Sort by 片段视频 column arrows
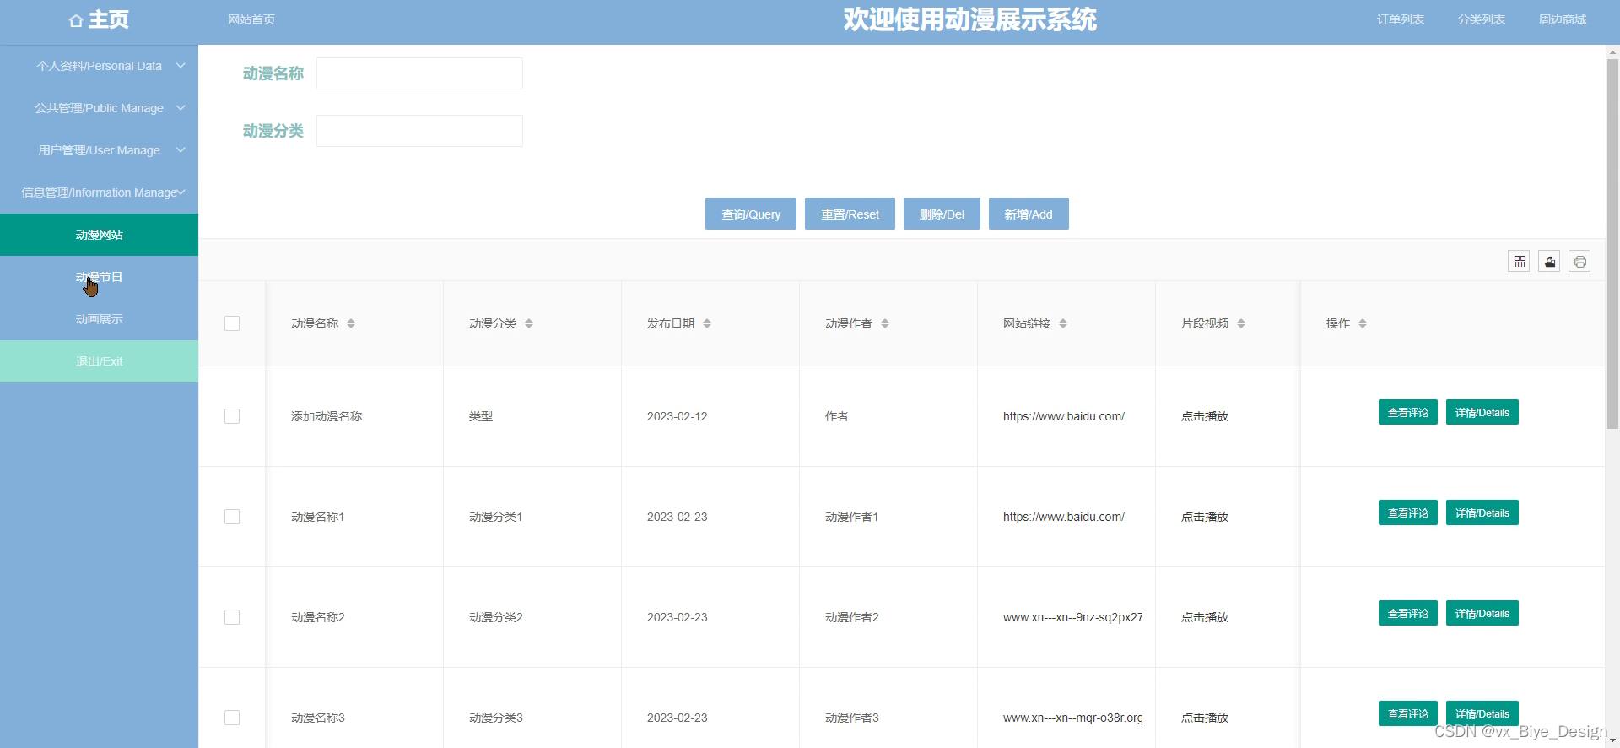This screenshot has height=748, width=1620. (x=1241, y=323)
